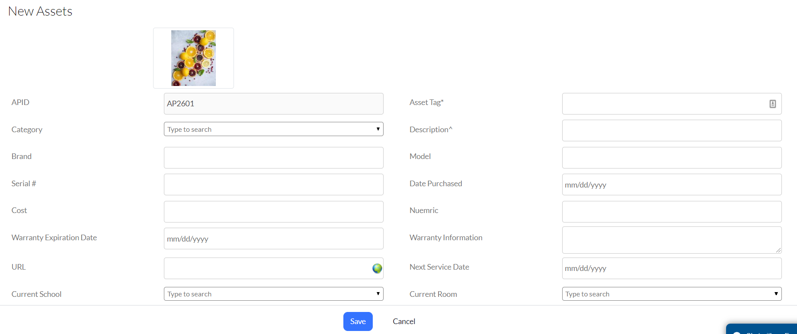
Task: Click the New Assets heading
Action: click(40, 11)
